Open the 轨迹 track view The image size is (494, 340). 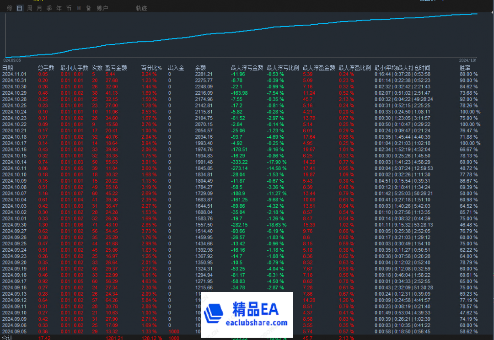pyautogui.click(x=142, y=8)
